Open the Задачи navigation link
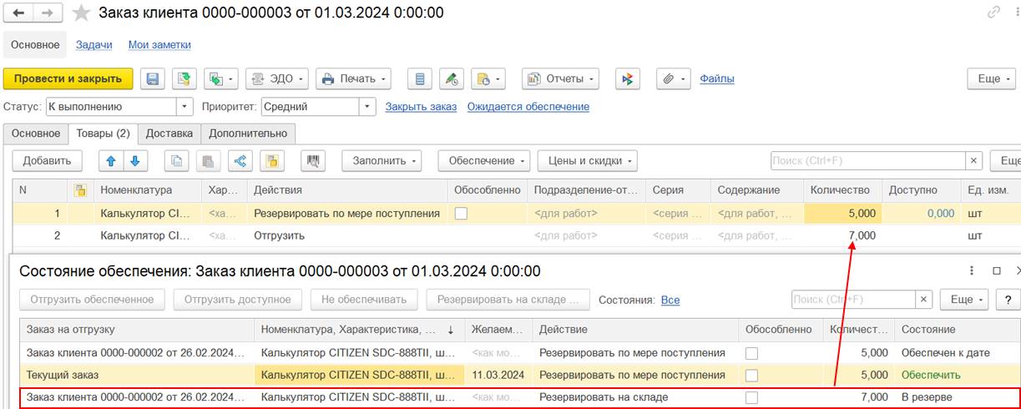Image resolution: width=1021 pixels, height=409 pixels. tap(94, 45)
